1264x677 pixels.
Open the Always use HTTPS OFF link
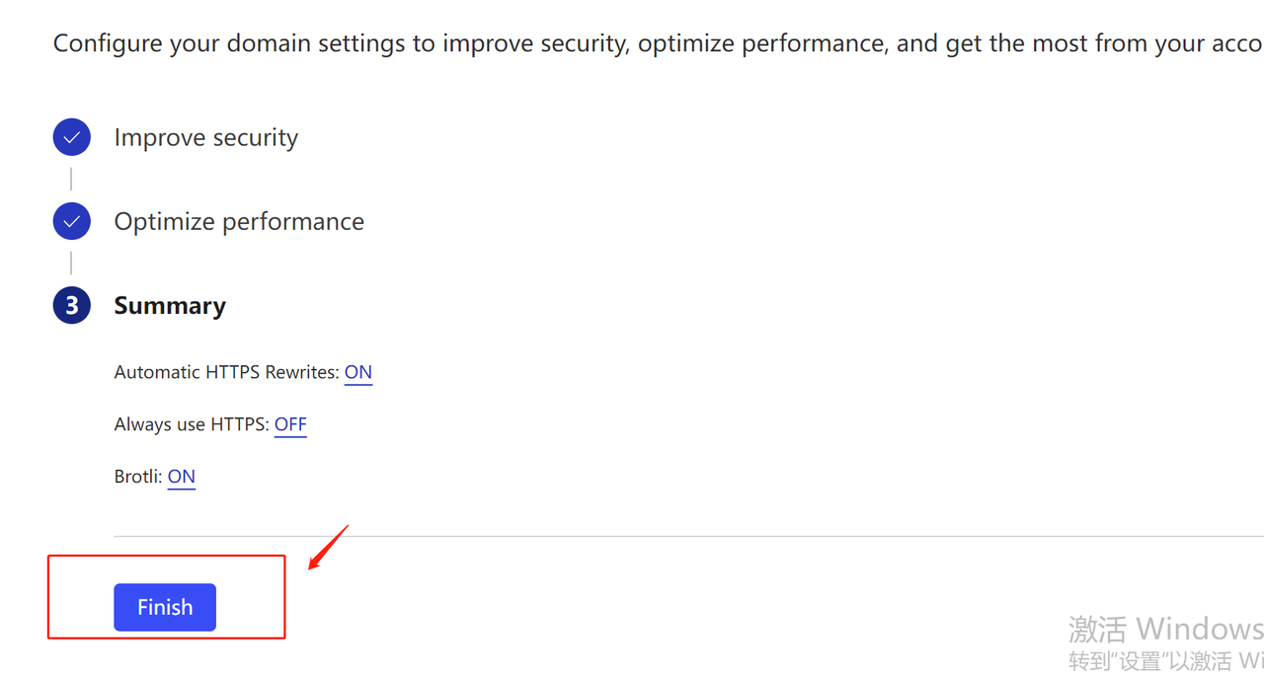(x=290, y=424)
